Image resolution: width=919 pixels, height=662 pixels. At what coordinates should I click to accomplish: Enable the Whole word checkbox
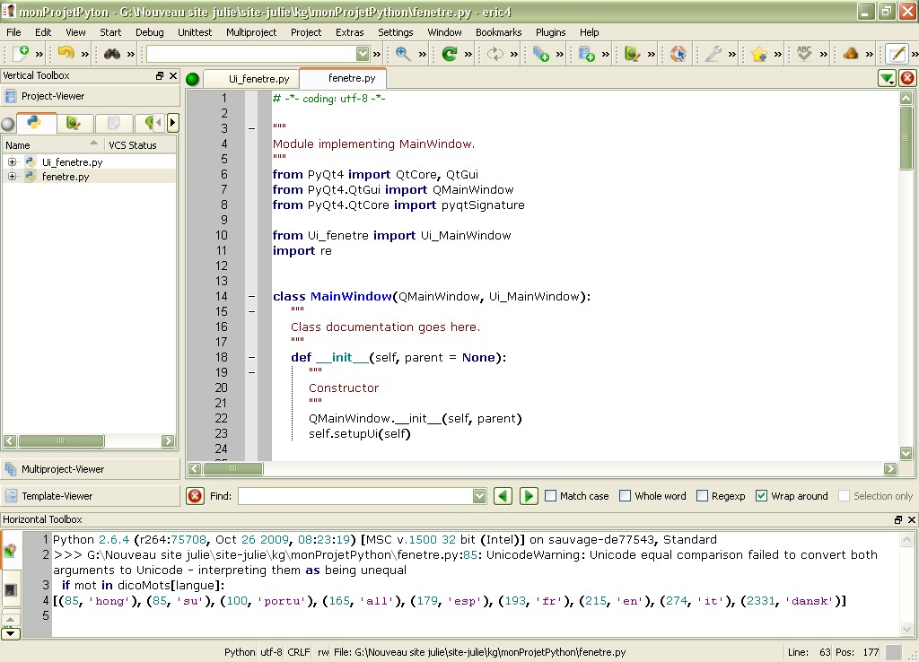[x=626, y=496]
